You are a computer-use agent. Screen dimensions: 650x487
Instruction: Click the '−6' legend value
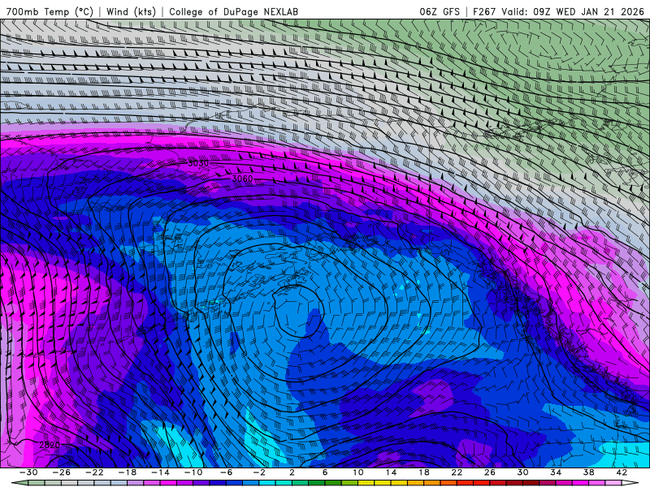pyautogui.click(x=227, y=472)
